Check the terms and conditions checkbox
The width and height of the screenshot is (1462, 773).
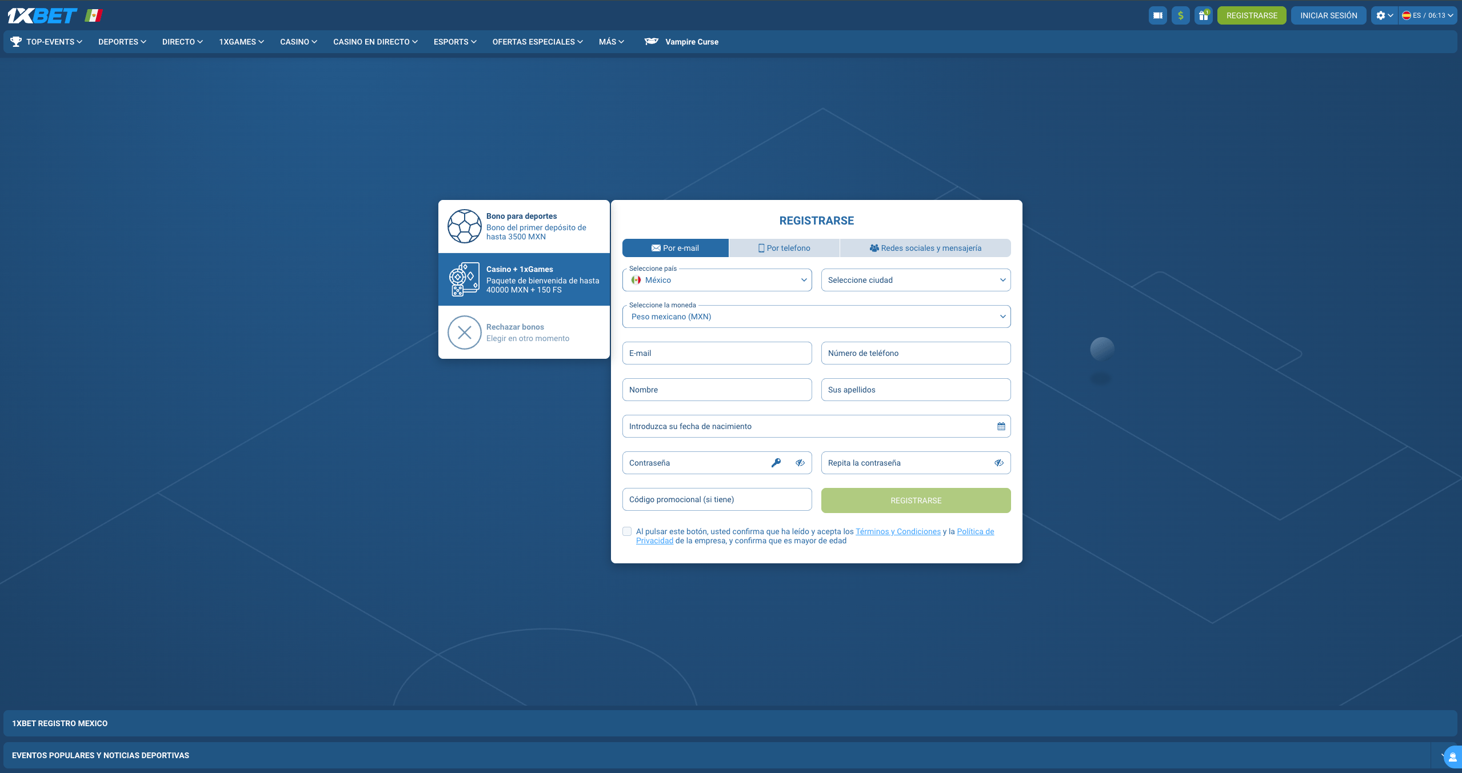[627, 531]
